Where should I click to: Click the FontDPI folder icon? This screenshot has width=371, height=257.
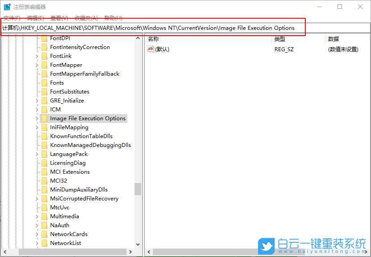pos(45,38)
